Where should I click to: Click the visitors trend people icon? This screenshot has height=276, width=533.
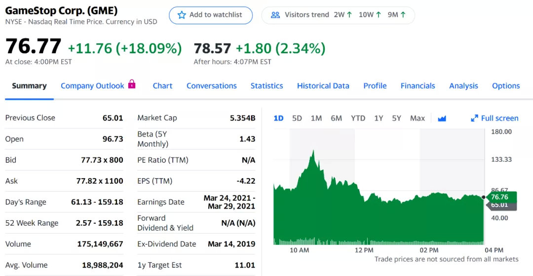(x=275, y=15)
